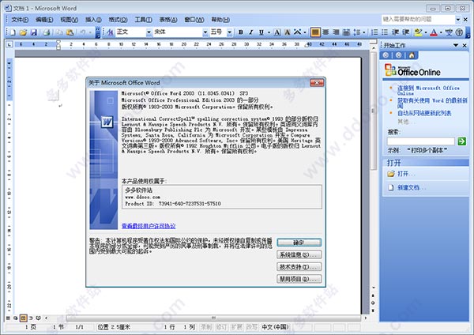
Task: Save the document with the floppy icon
Action: [x=33, y=32]
